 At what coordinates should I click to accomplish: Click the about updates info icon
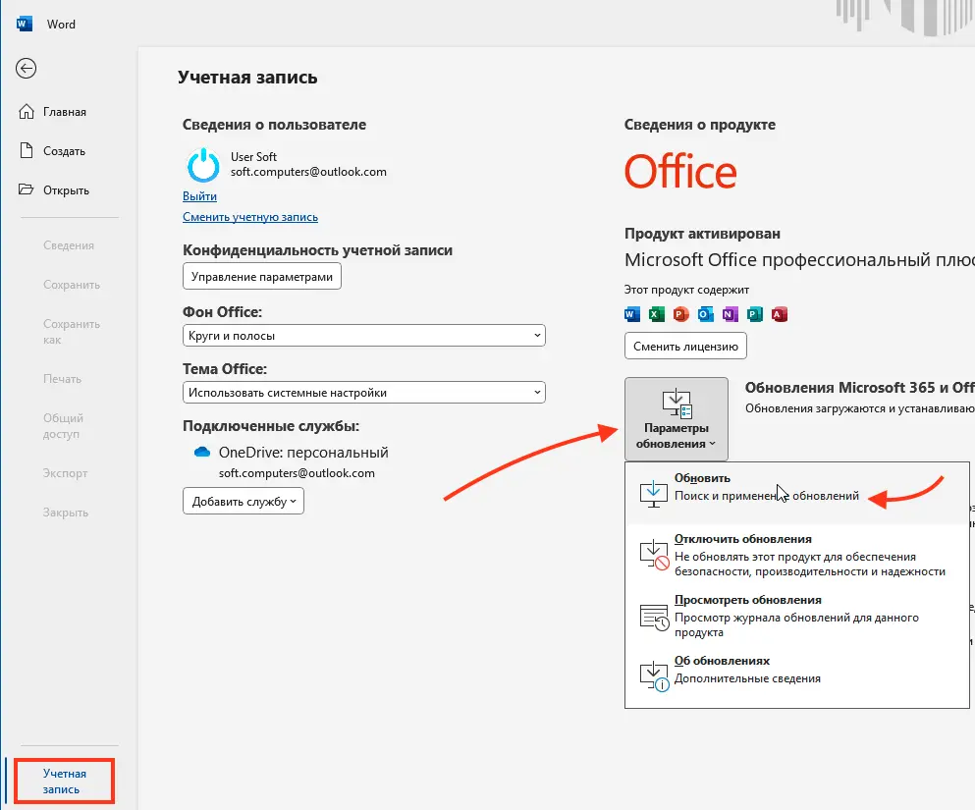coord(655,677)
